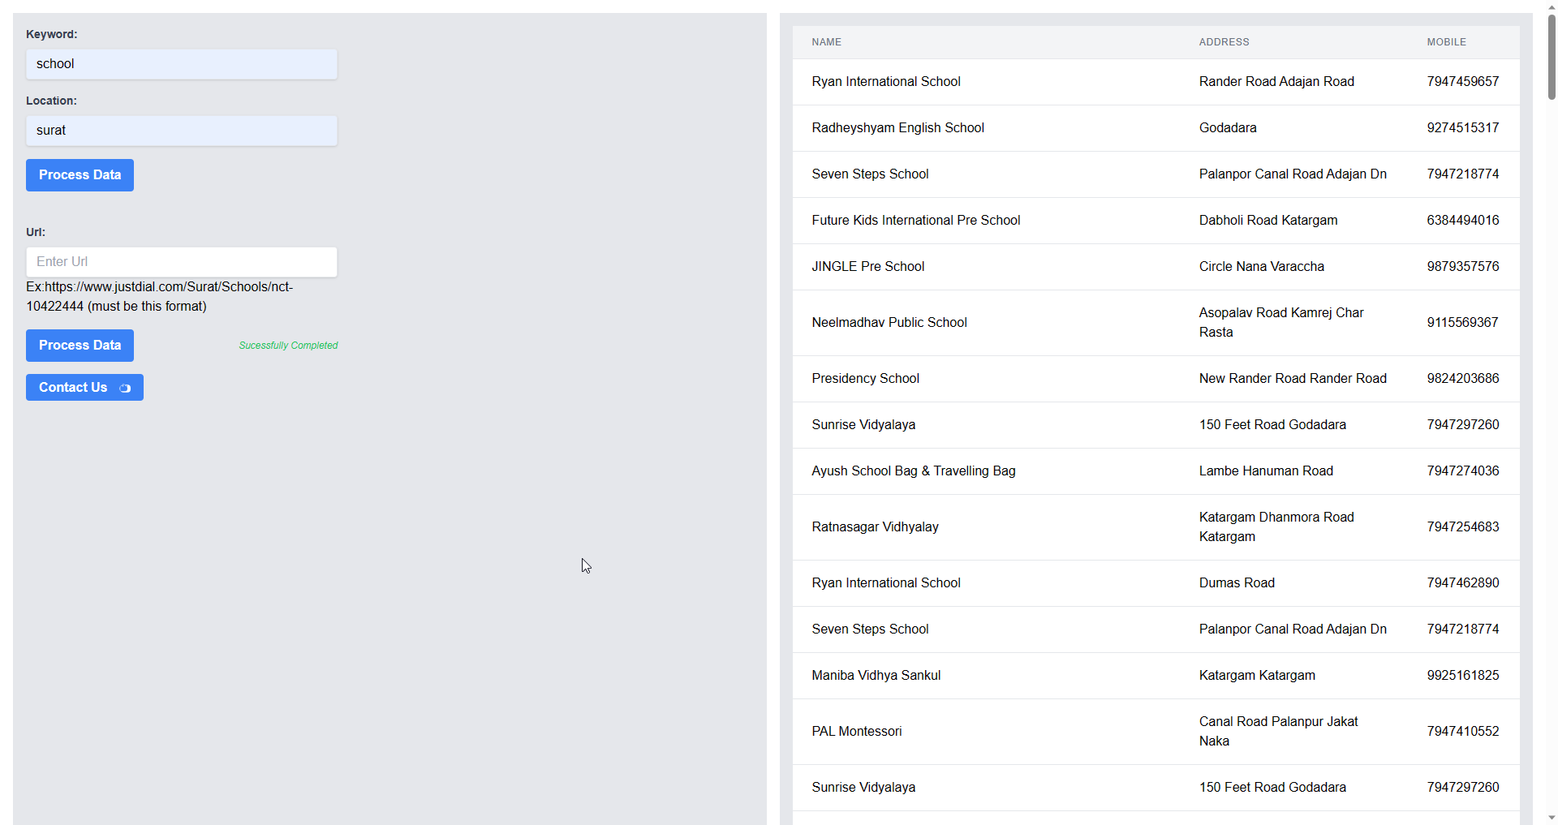The image size is (1558, 825).
Task: Select 'PAL Montessori' name cell
Action: [x=856, y=732]
